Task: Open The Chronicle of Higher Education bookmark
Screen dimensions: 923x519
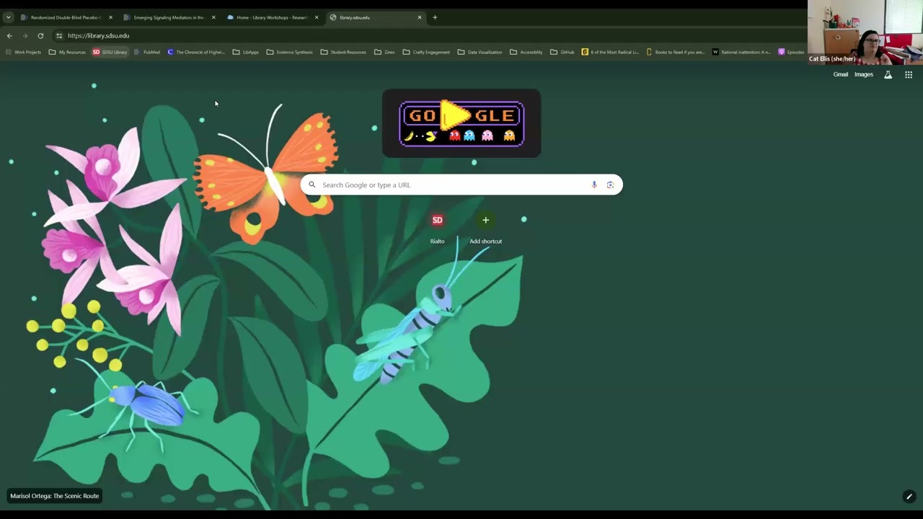Action: coord(196,52)
